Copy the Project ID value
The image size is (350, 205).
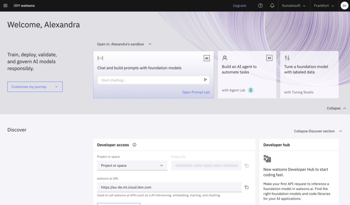tap(246, 165)
